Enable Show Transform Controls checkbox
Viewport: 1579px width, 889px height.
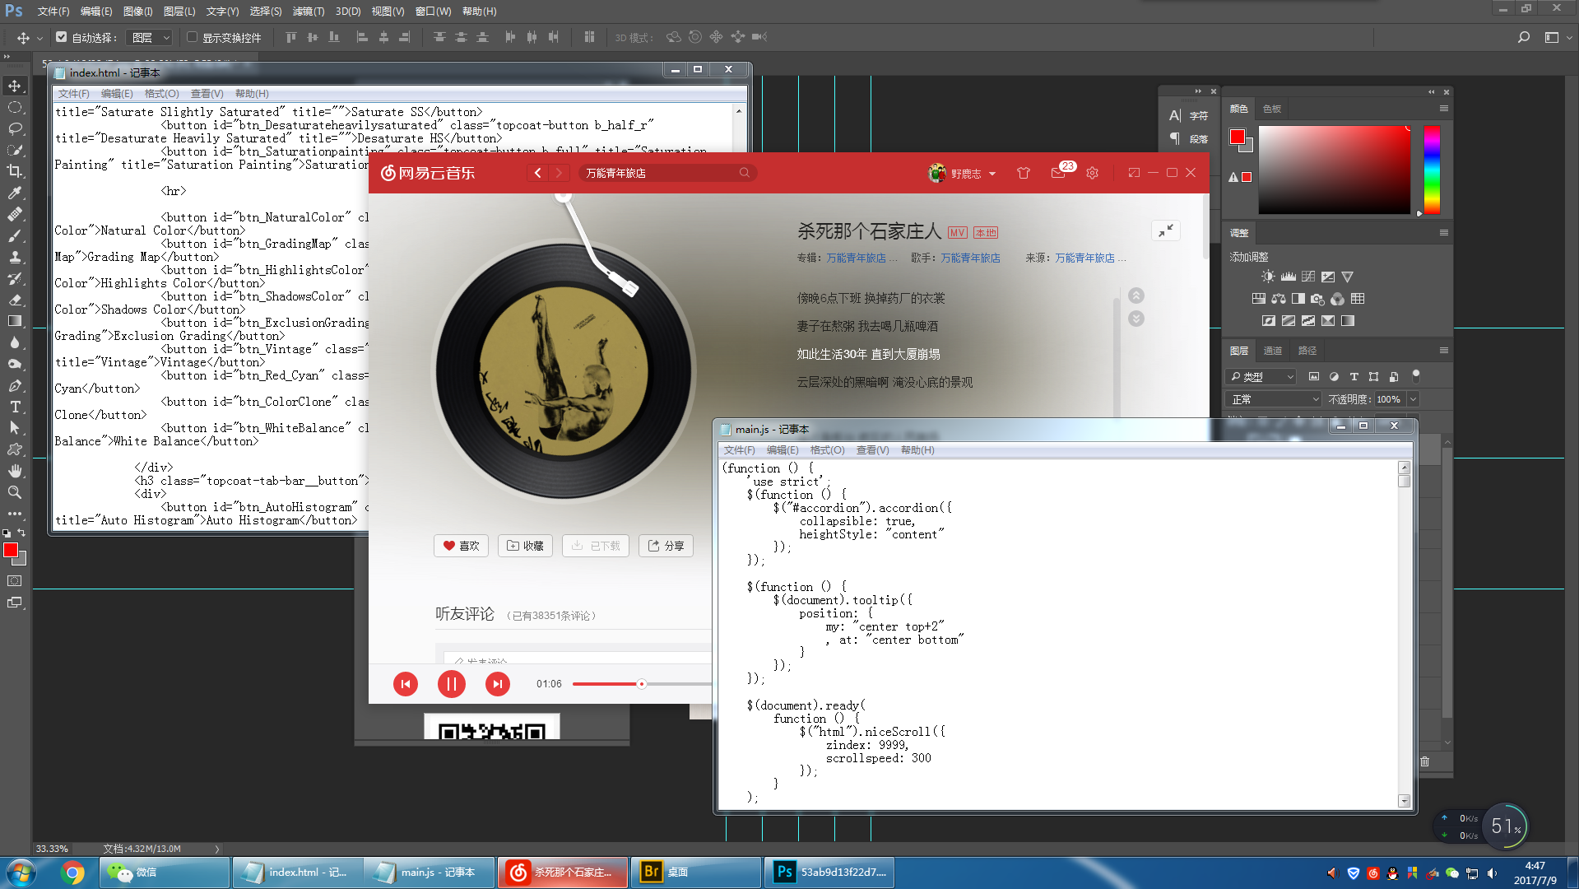coord(193,37)
